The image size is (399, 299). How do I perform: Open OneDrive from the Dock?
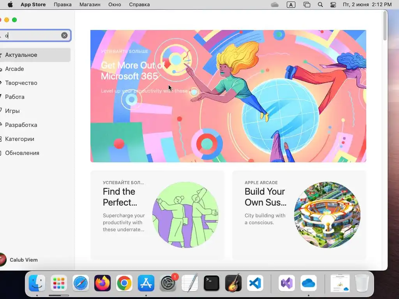tap(309, 283)
